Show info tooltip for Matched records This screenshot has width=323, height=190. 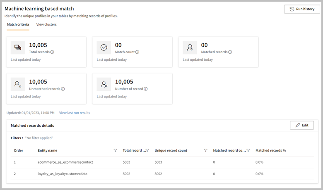pos(230,52)
